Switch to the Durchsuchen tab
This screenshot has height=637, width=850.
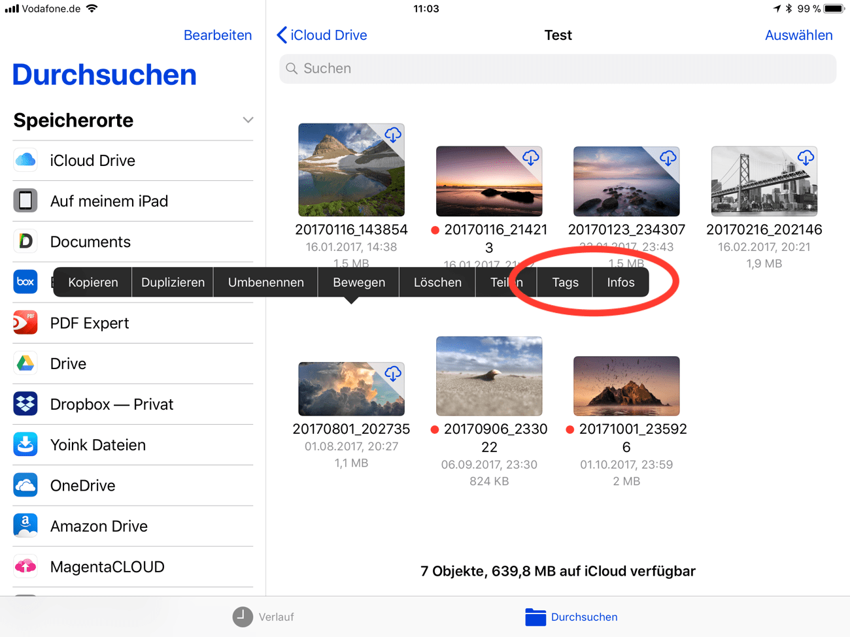coord(571,617)
